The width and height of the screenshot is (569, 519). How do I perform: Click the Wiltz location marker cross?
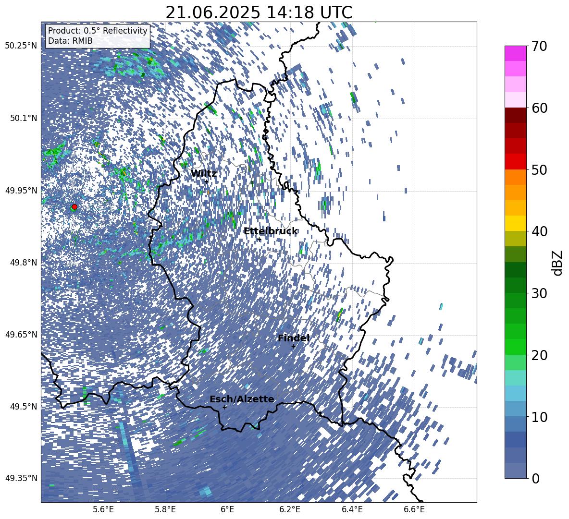(207, 181)
